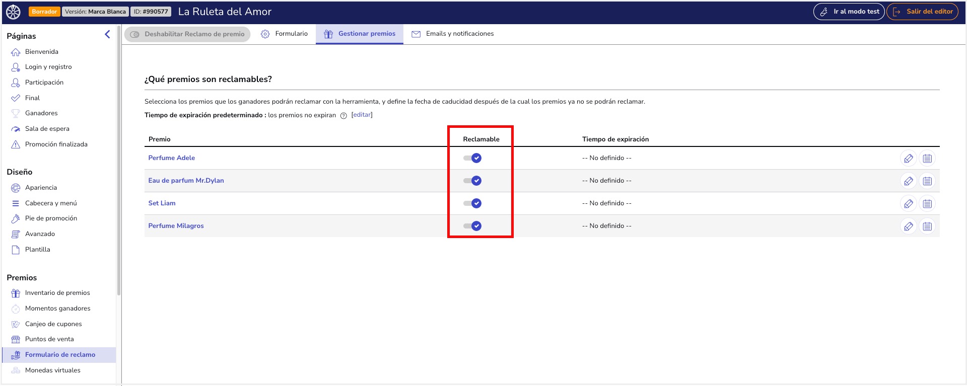Open the Formulario tab
Image resolution: width=967 pixels, height=386 pixels.
284,34
